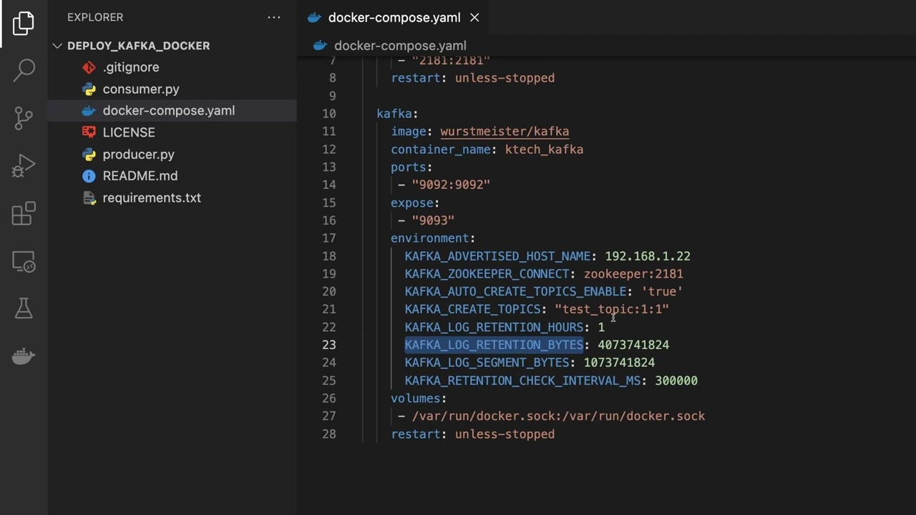Collapse the DEPLOY_KAFKA_DOCKER folder chevron
The image size is (916, 515).
[x=57, y=46]
